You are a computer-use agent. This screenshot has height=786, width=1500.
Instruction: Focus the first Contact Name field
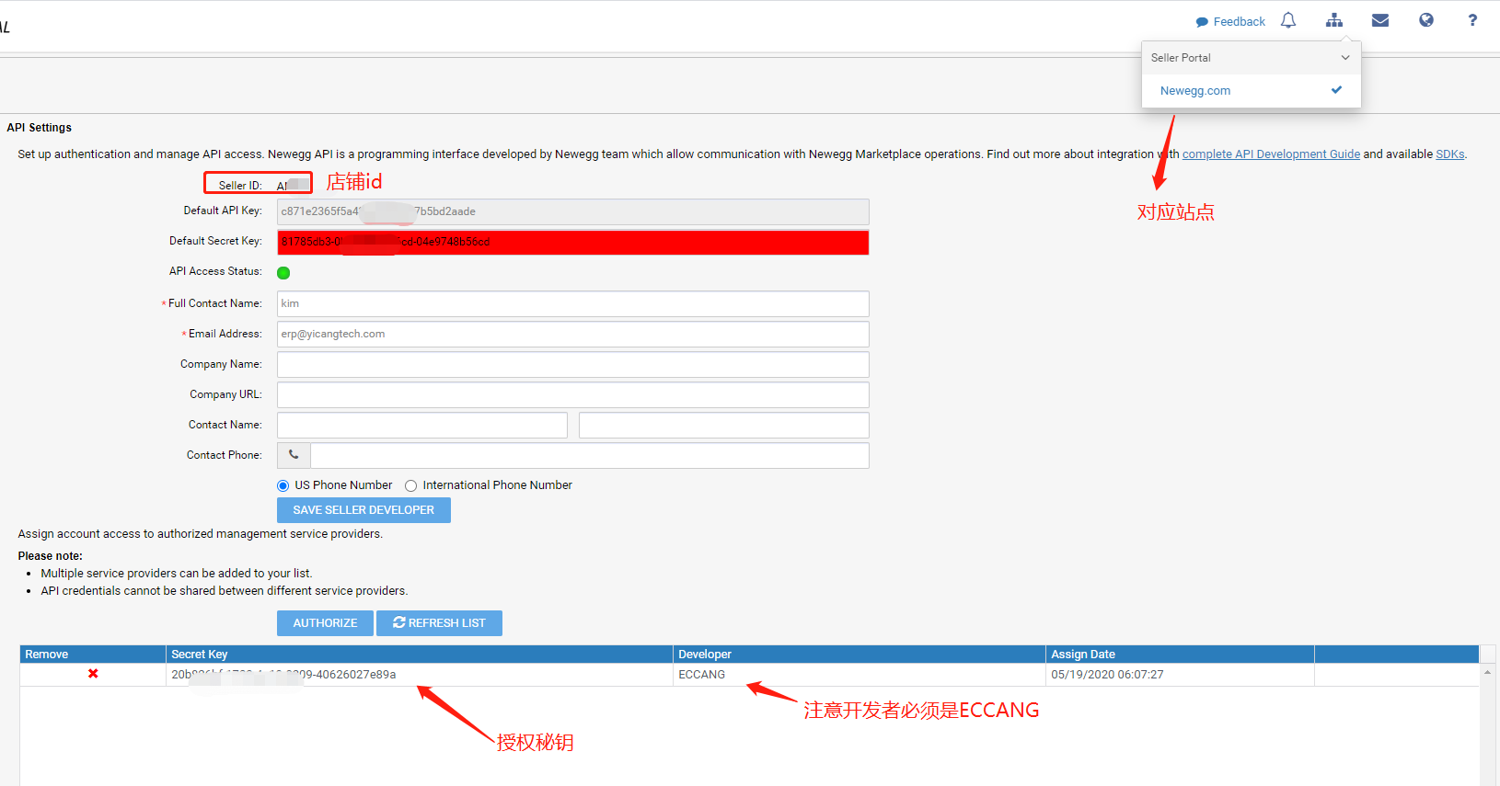422,425
